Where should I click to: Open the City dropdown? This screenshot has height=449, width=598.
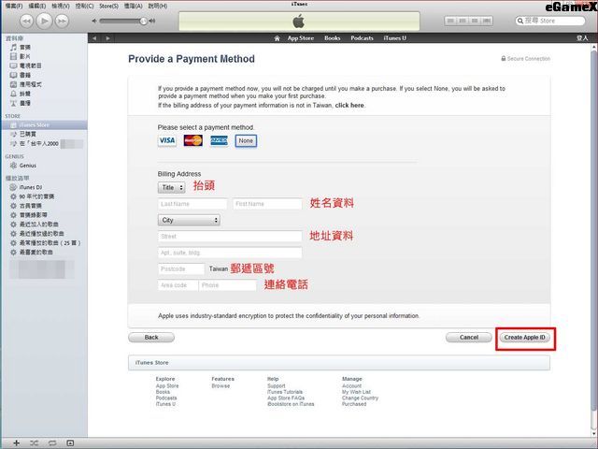(x=189, y=220)
